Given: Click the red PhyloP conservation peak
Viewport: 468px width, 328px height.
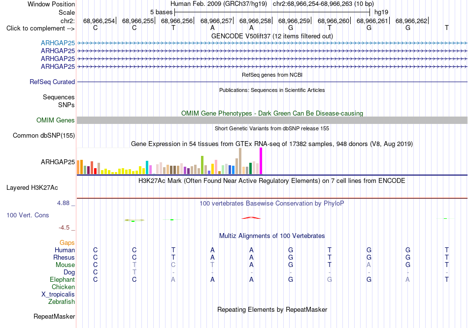Looking at the screenshot, I should click(251, 218).
